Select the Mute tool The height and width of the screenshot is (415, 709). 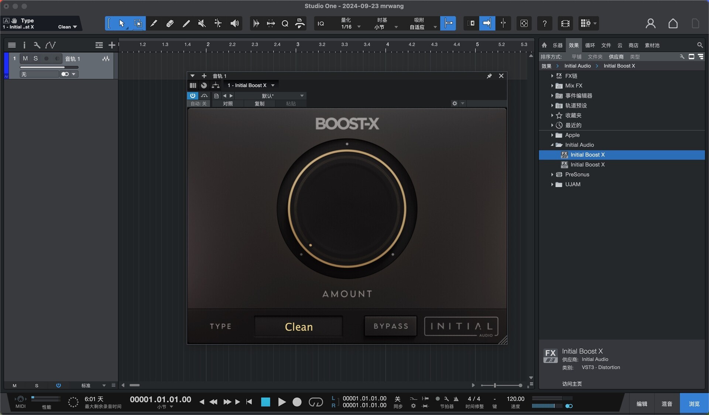pos(202,23)
